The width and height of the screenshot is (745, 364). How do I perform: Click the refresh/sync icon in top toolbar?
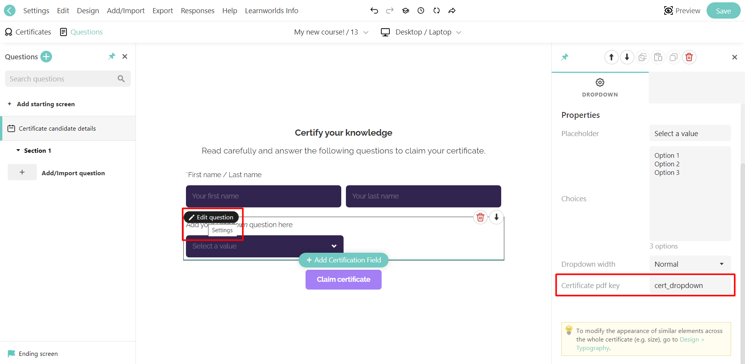click(436, 10)
